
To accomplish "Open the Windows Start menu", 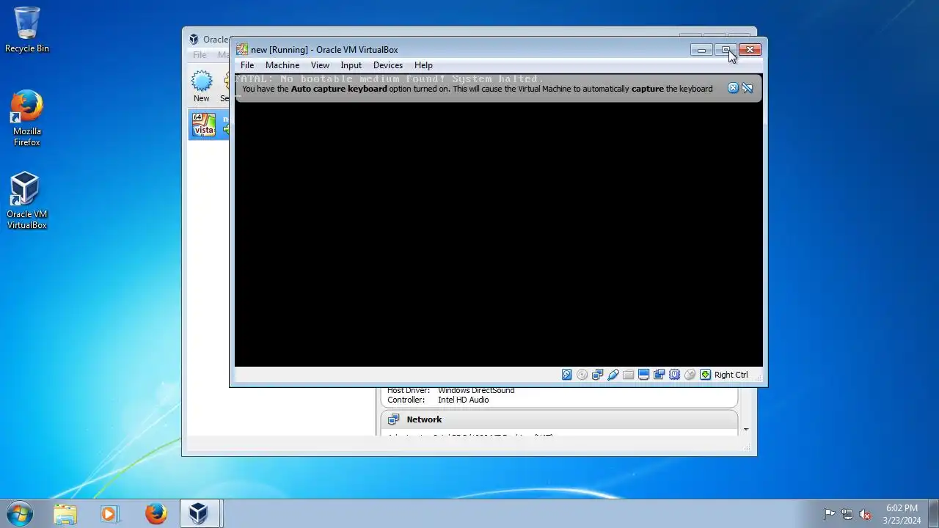I will [19, 513].
